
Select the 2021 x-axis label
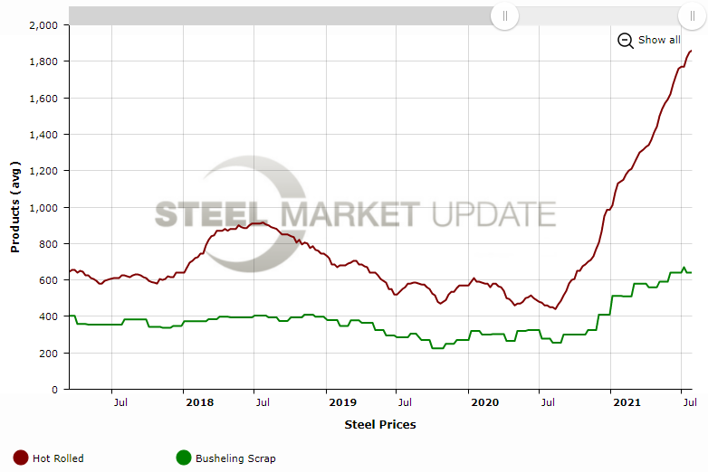(x=626, y=401)
